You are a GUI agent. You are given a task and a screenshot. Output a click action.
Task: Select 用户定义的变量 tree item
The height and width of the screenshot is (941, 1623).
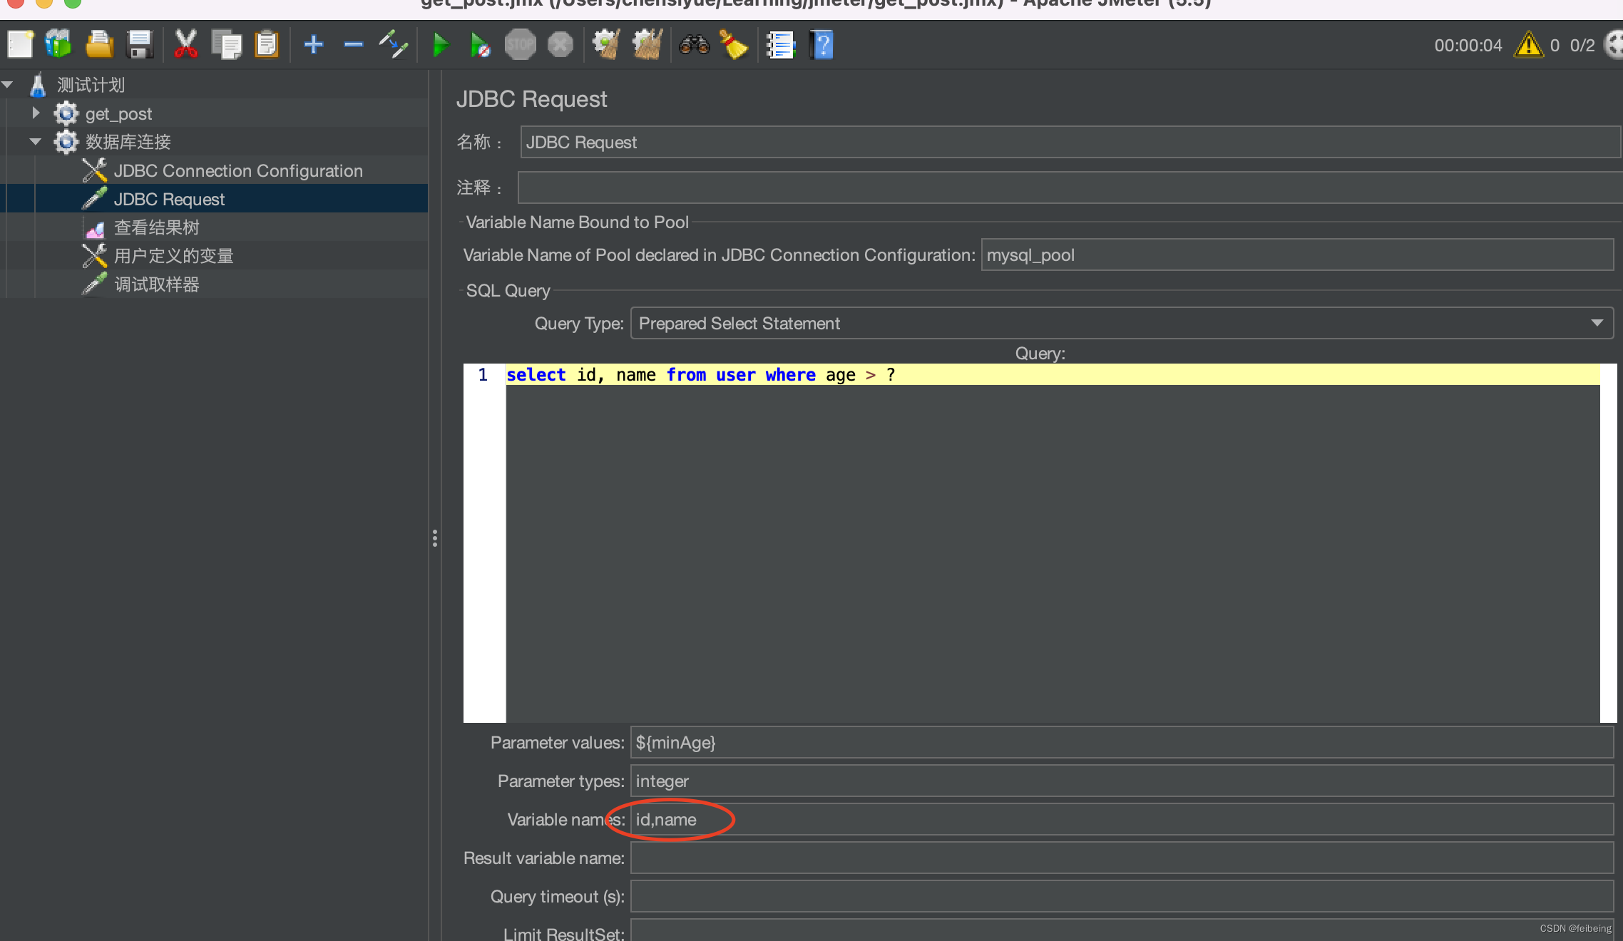click(x=174, y=256)
